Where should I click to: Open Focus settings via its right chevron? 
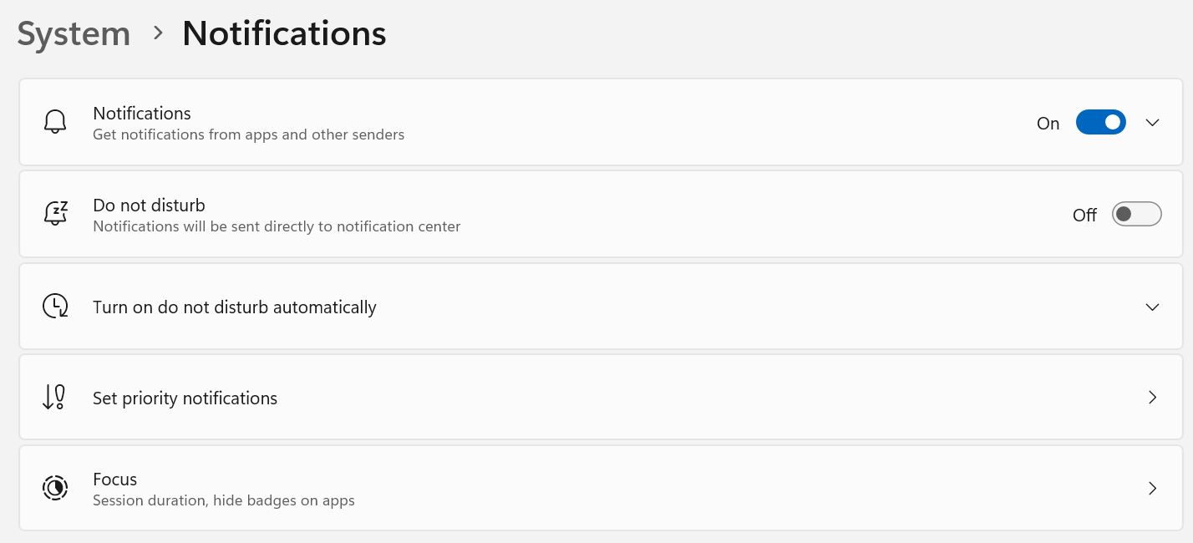click(1152, 488)
